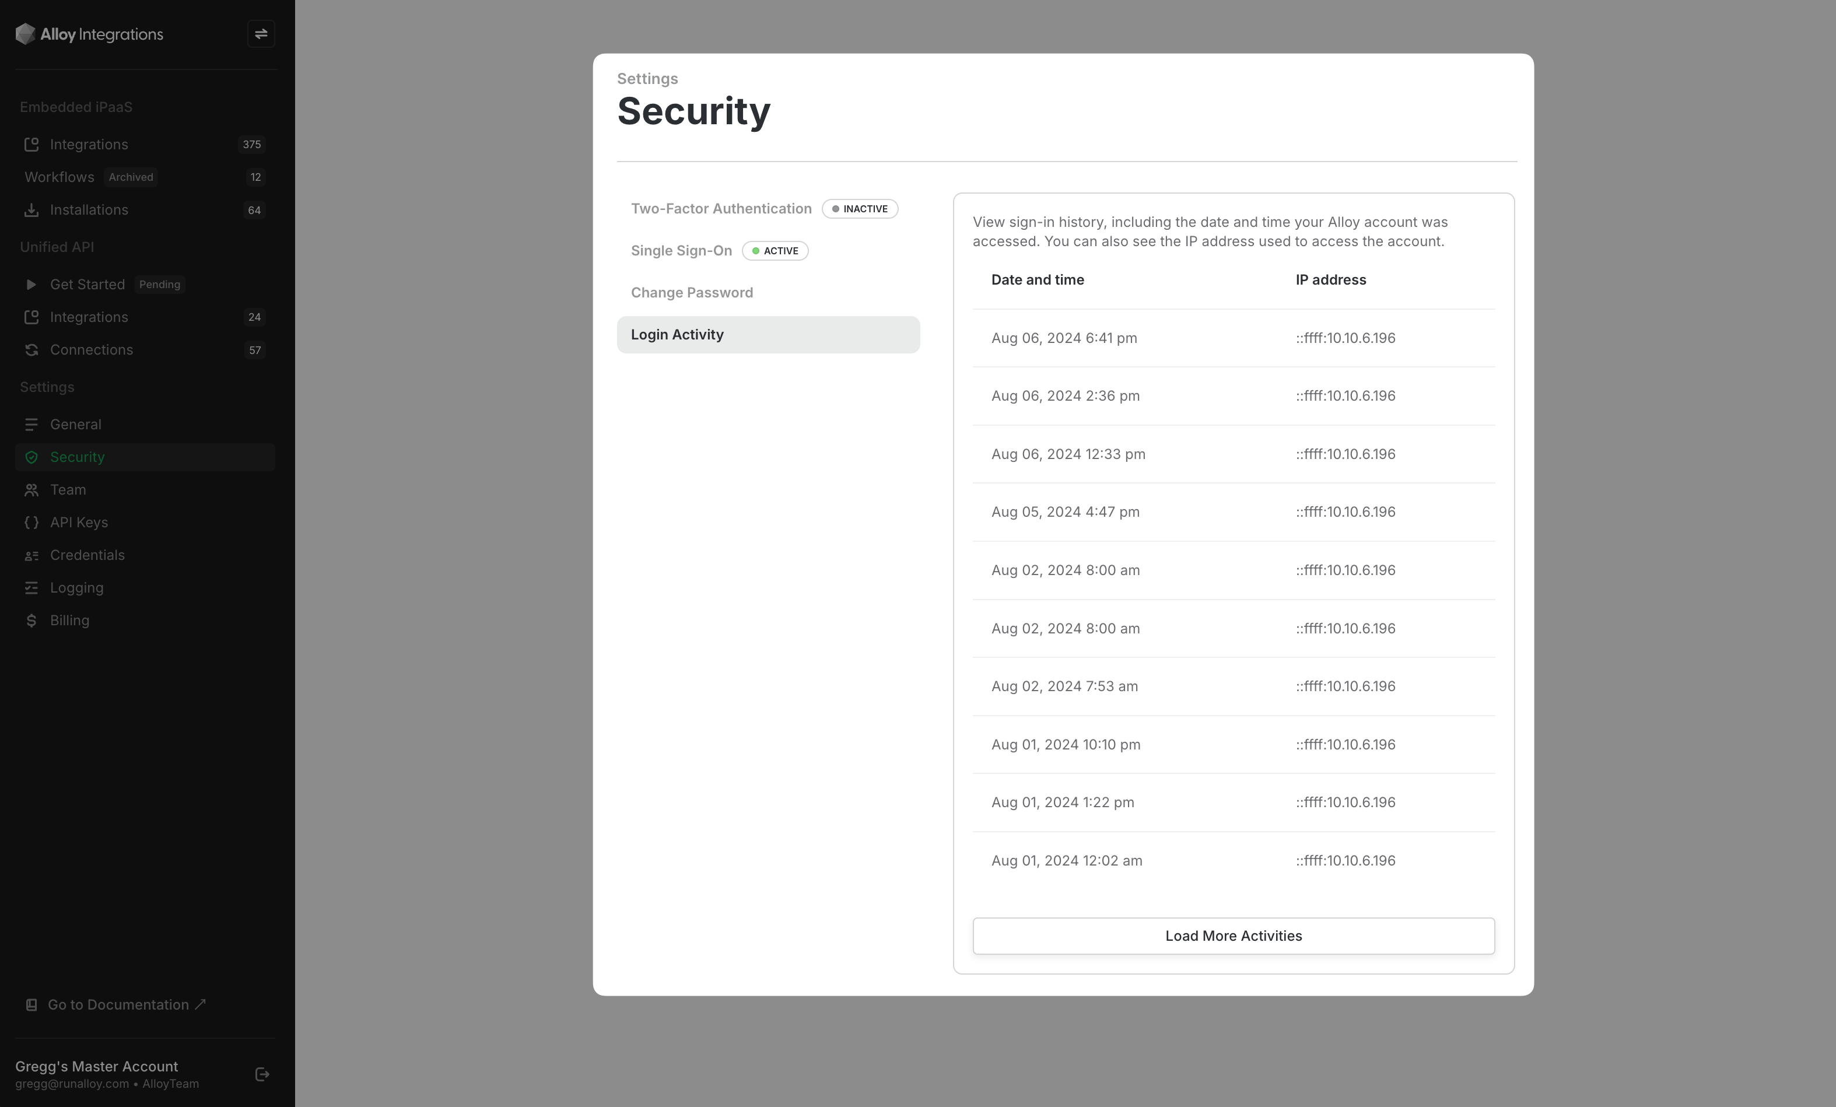Click Load More Activities button
This screenshot has width=1836, height=1107.
click(1233, 936)
